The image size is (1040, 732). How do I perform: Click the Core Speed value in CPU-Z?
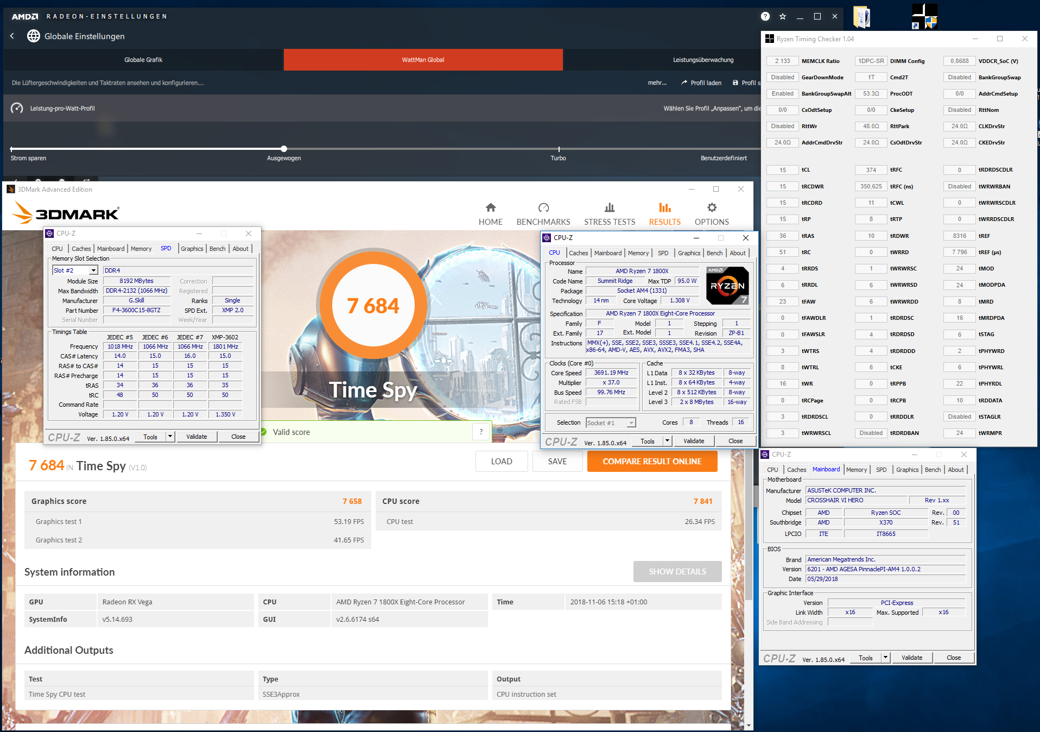(611, 373)
